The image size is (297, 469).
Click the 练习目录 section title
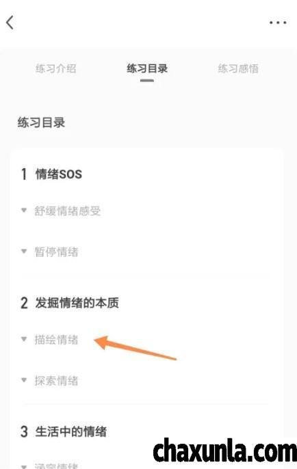pyautogui.click(x=41, y=122)
